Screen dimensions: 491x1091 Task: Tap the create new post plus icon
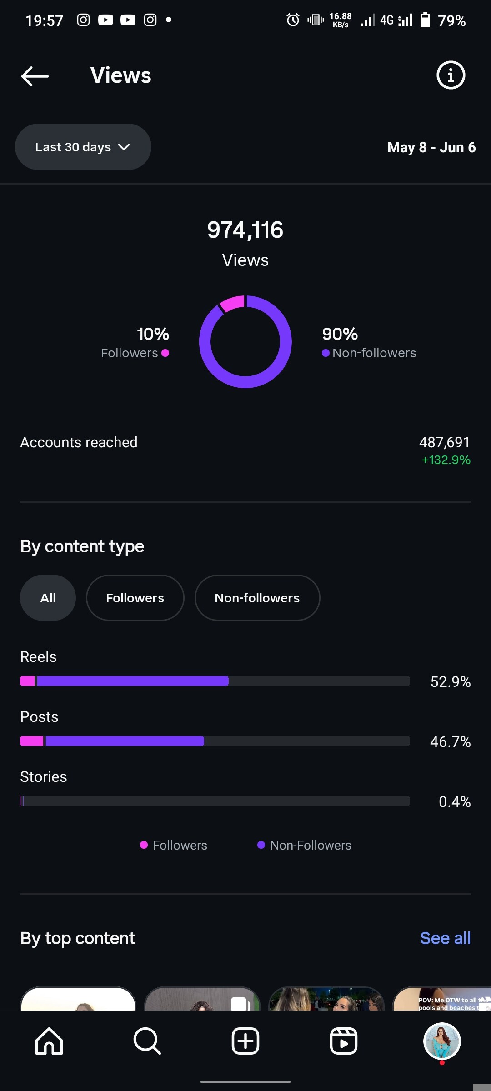[245, 1041]
